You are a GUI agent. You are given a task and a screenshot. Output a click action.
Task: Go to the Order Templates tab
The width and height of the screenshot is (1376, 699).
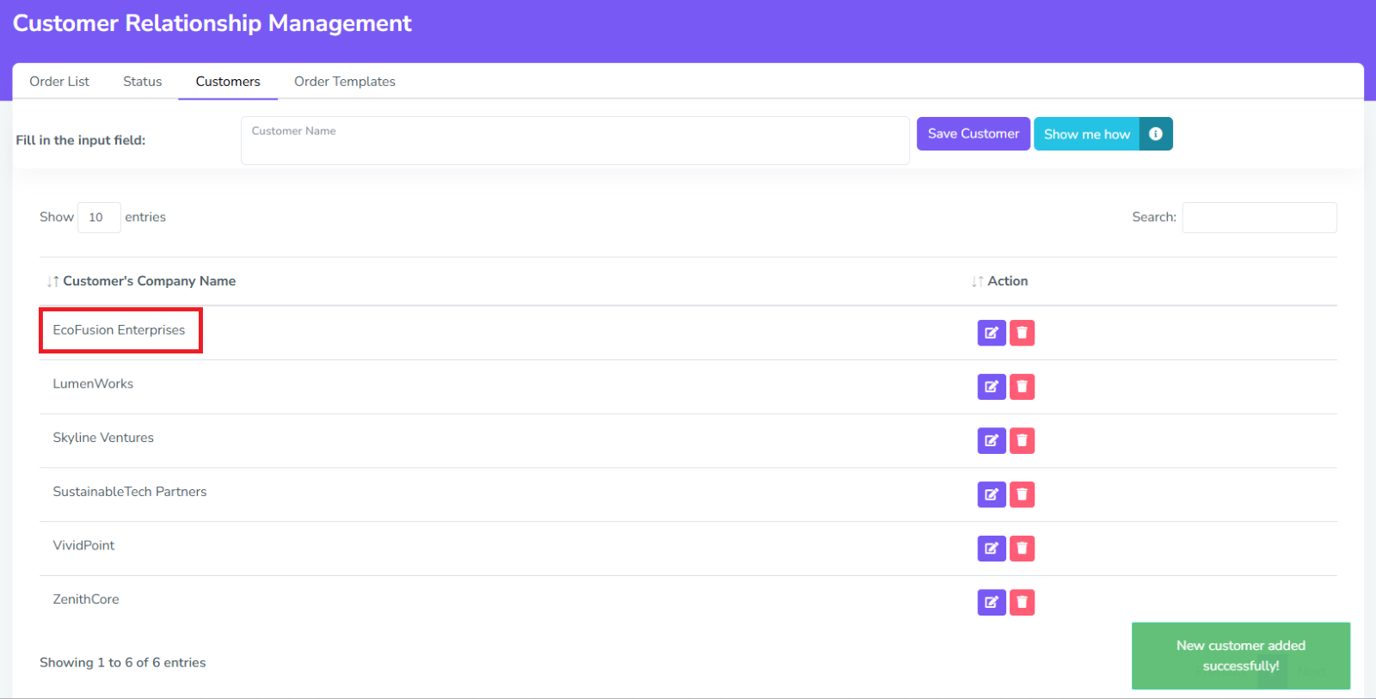(x=345, y=82)
